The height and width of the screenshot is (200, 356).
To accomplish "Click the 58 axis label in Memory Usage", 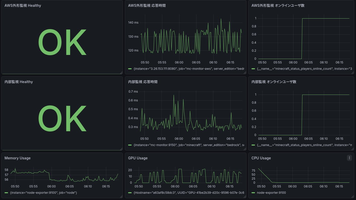I will [7, 170].
